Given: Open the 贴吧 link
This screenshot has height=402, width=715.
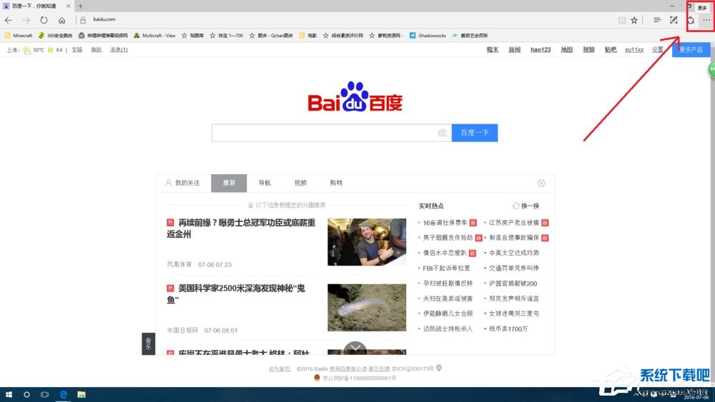Looking at the screenshot, I should [x=610, y=49].
